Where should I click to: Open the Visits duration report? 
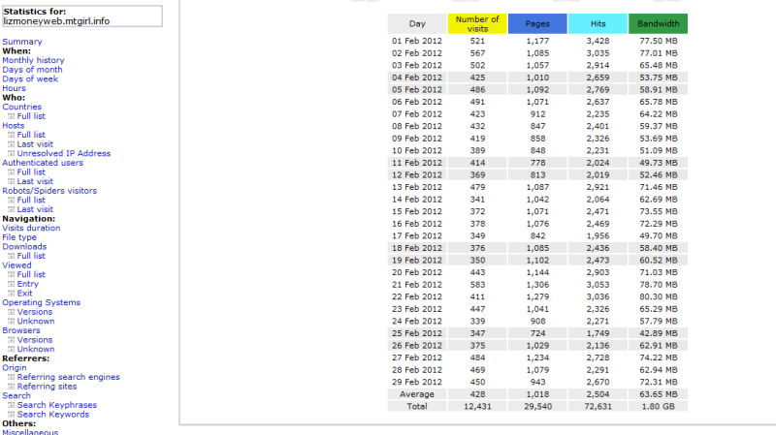pyautogui.click(x=31, y=228)
